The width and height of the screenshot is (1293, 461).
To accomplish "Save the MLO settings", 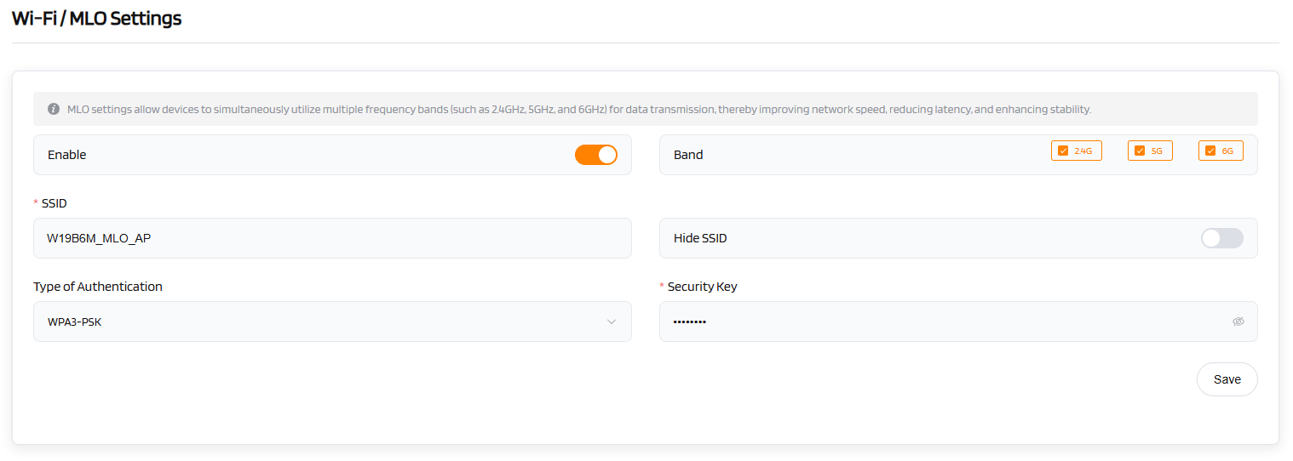I will [x=1227, y=379].
